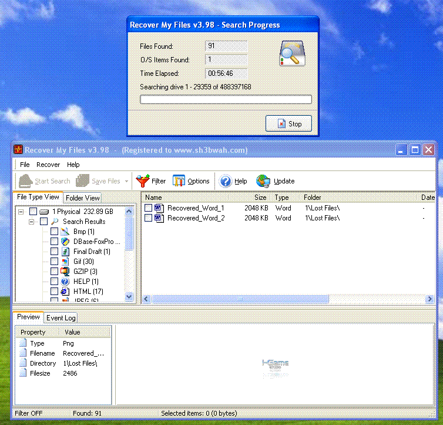
Task: Select the HTML (17) checkbox
Action: (x=54, y=292)
